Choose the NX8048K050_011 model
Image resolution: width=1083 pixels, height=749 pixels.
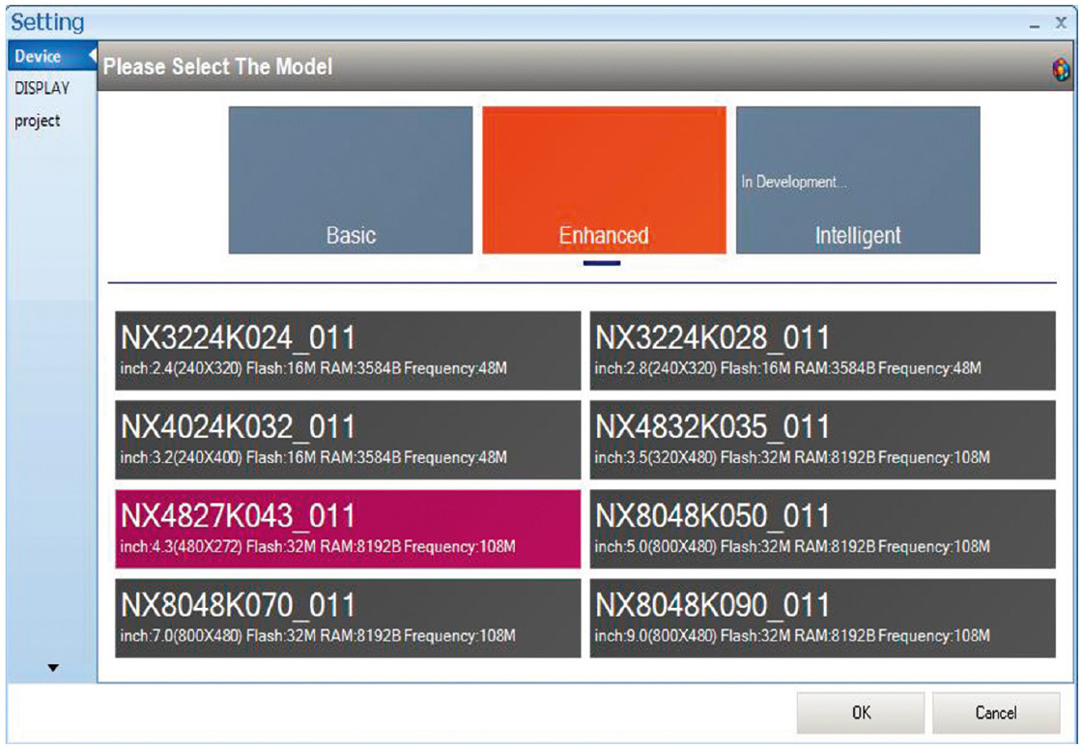point(822,529)
